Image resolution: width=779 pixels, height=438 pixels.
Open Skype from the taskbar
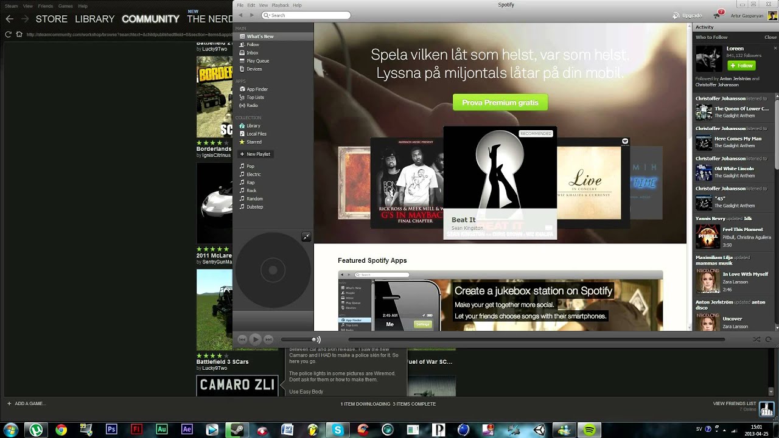pos(337,429)
